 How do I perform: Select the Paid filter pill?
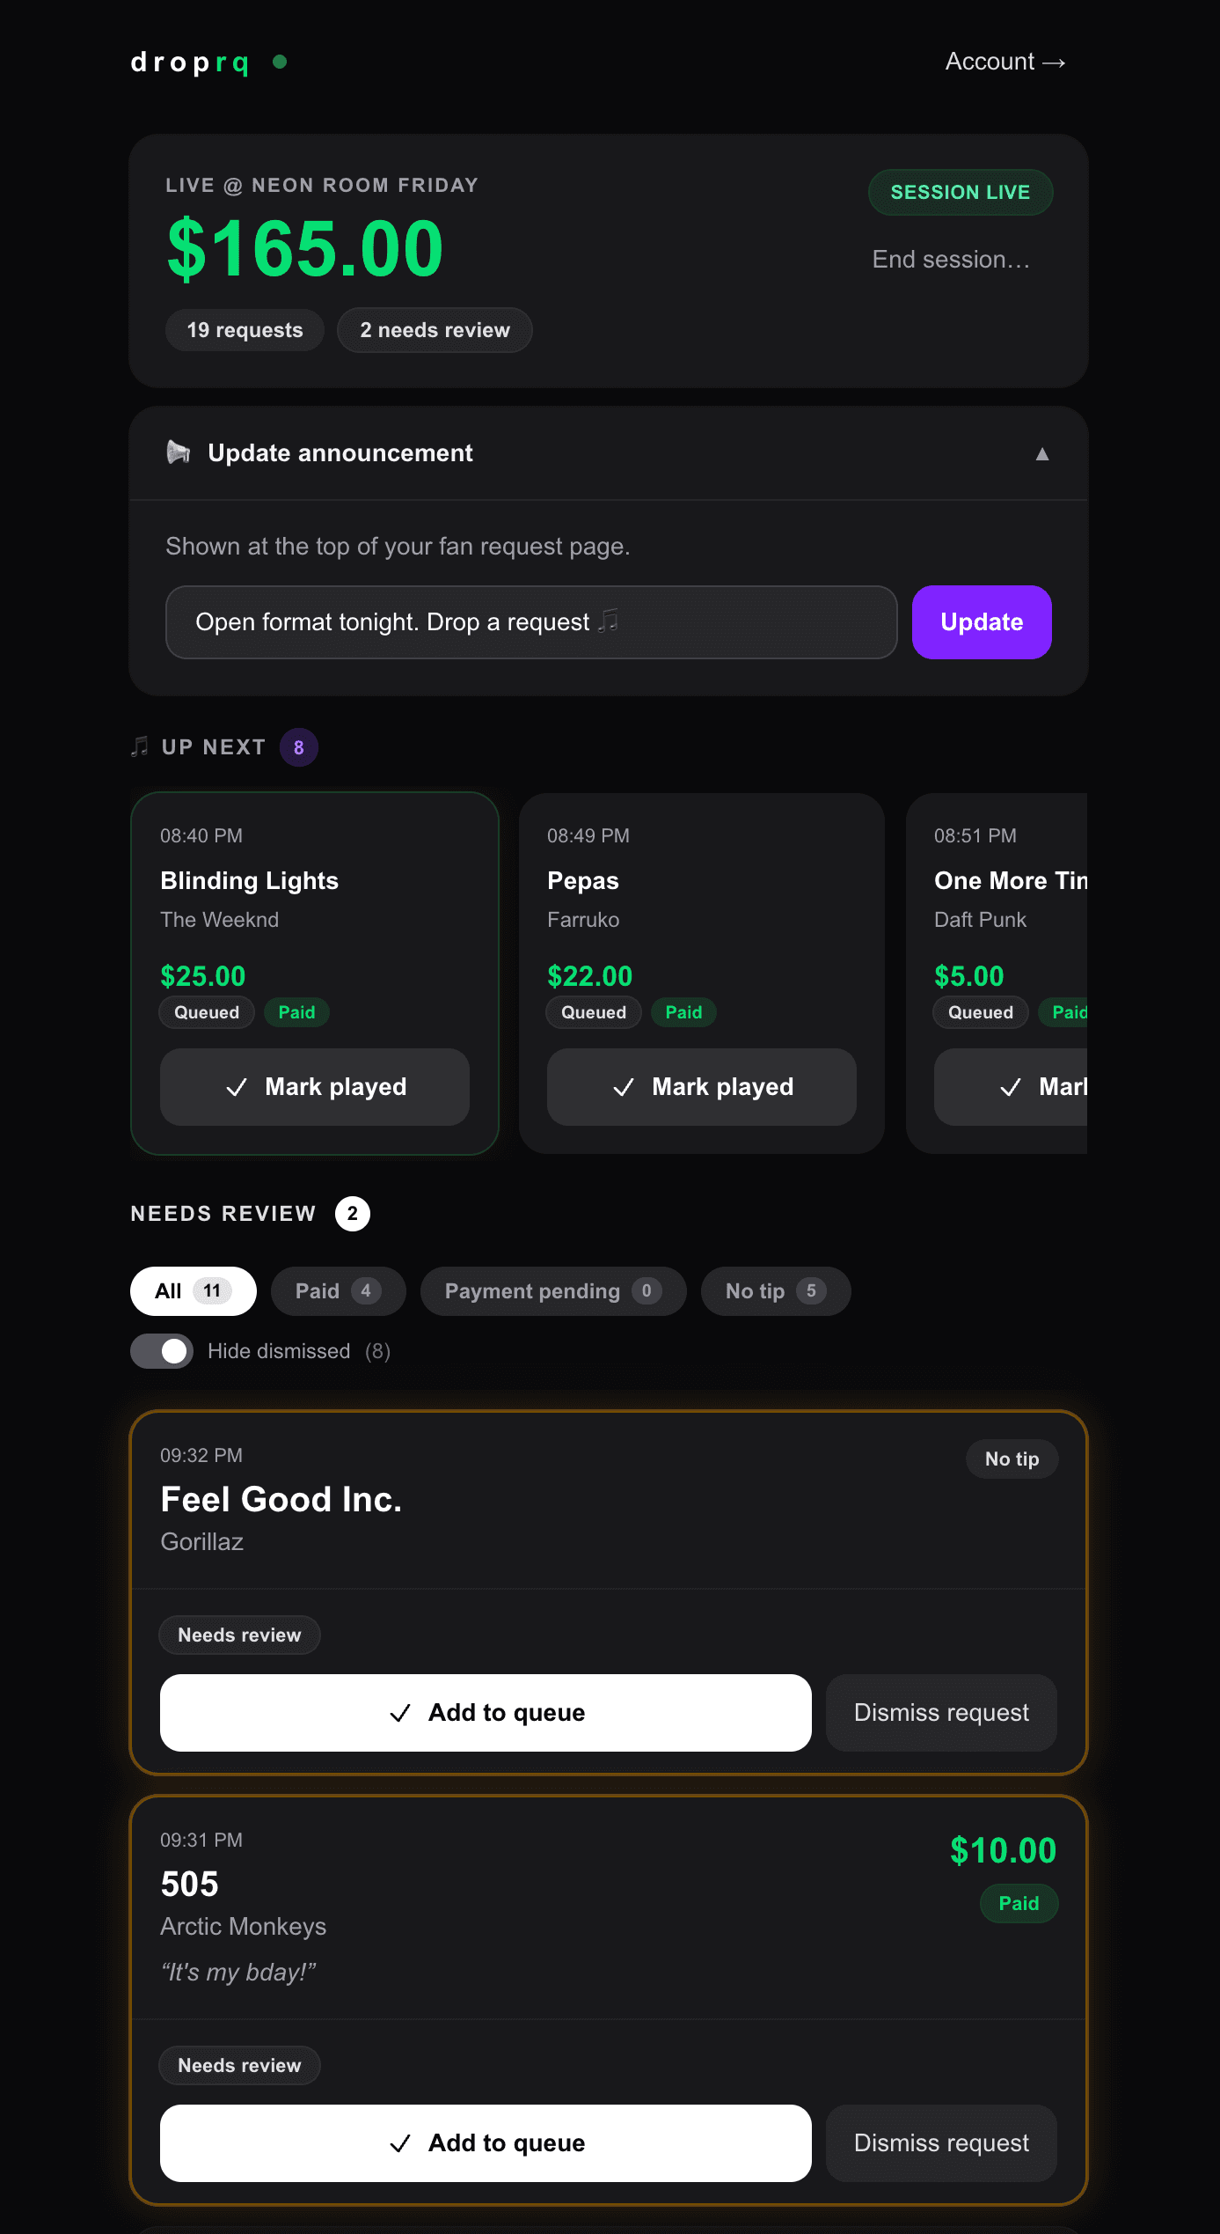click(x=338, y=1290)
